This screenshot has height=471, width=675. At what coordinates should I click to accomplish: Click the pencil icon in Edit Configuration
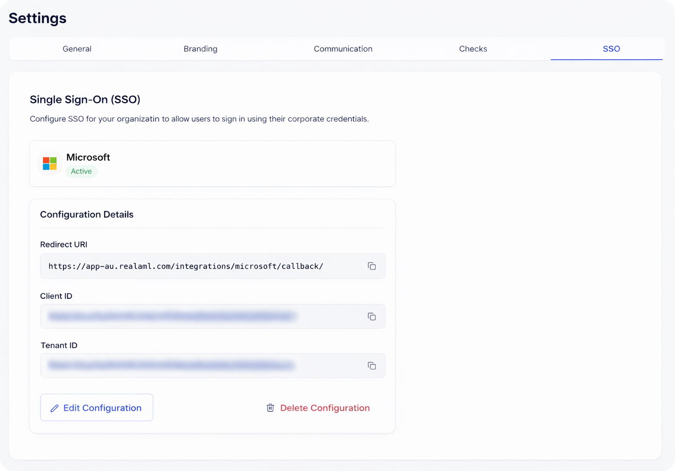(55, 408)
